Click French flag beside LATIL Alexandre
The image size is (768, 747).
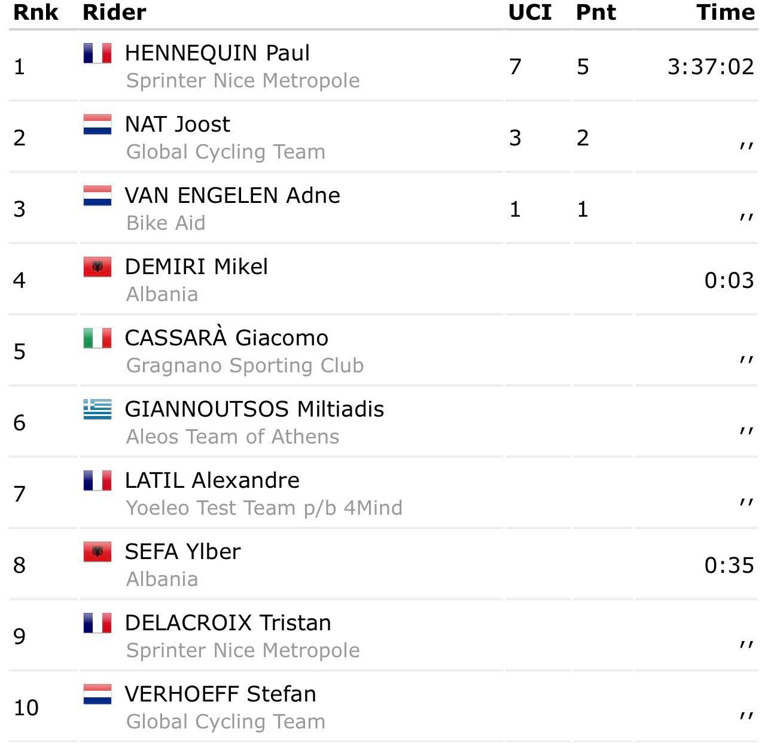[97, 481]
